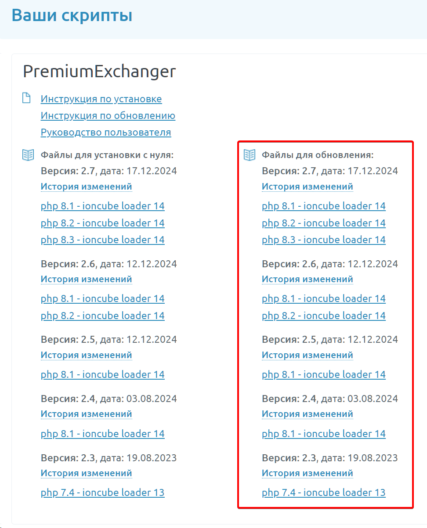
Task: Open the "Руководство пользователя" link
Action: [x=105, y=133]
